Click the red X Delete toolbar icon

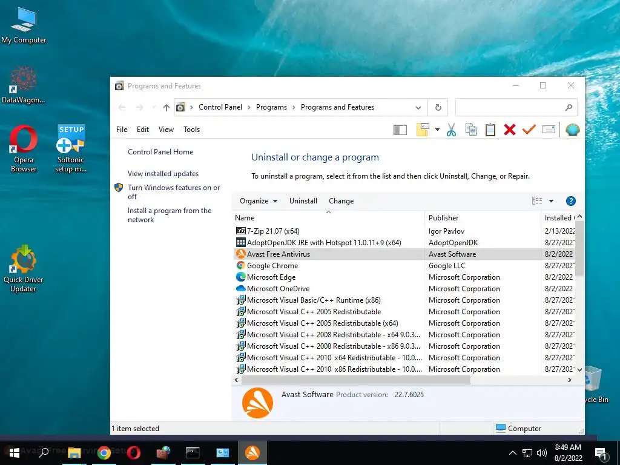(x=510, y=130)
